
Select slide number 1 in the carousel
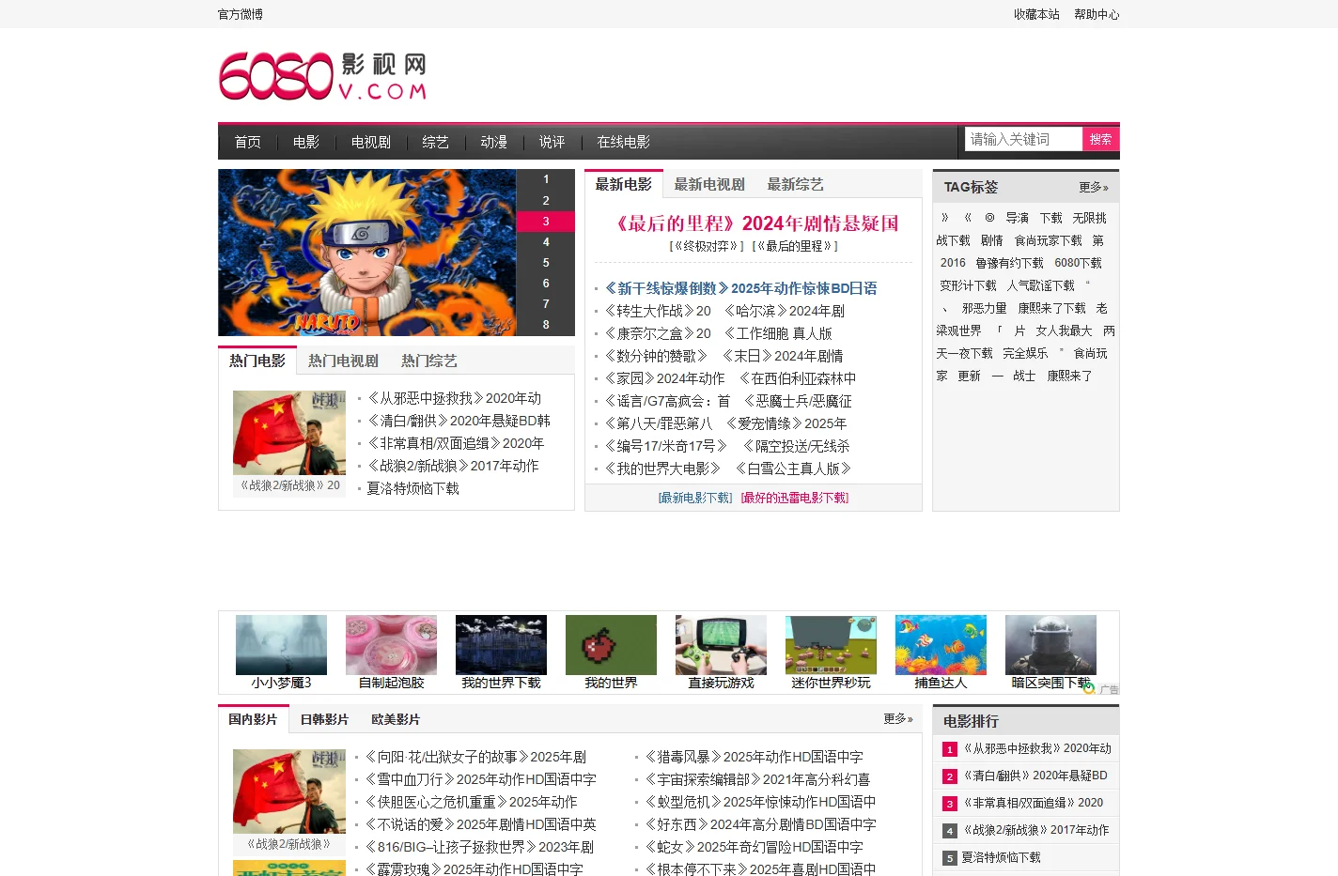(x=546, y=179)
